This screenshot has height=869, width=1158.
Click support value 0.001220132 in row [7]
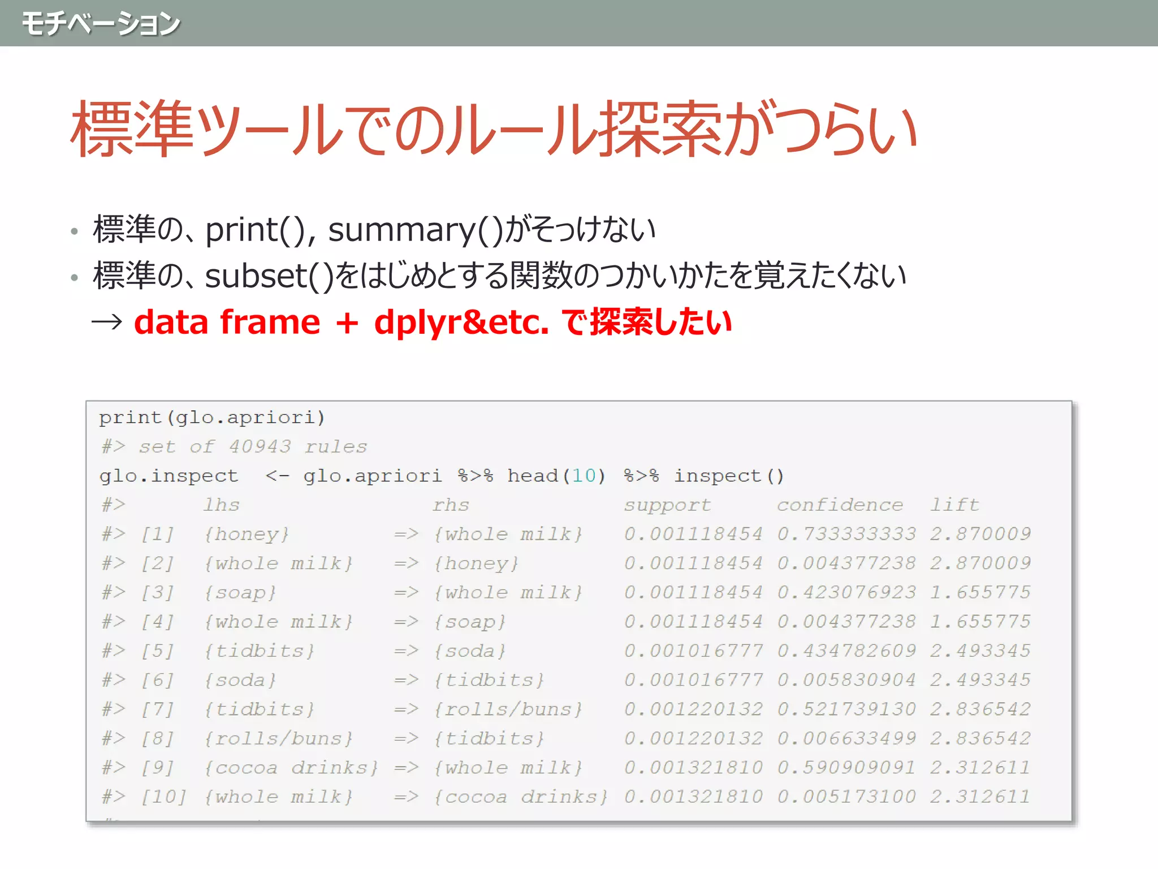tap(694, 709)
